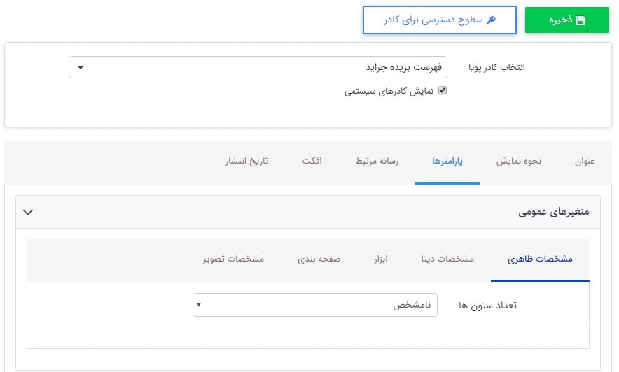The image size is (619, 372).
Task: Switch to the نحوه نمایش tab
Action: 519,161
